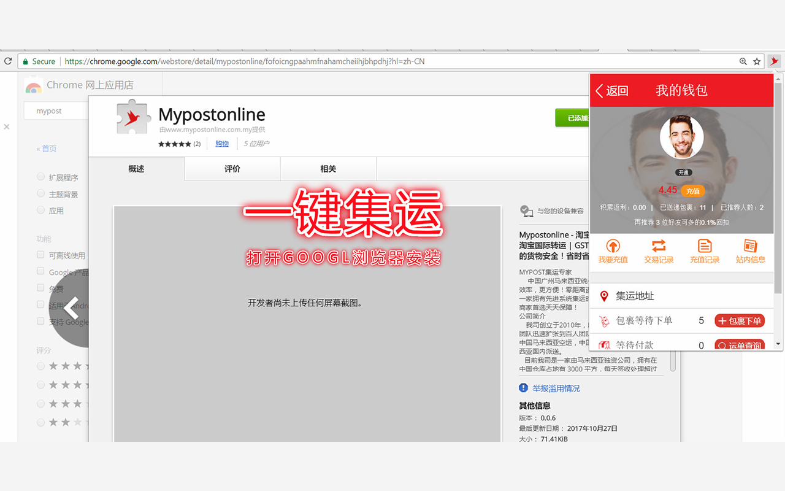This screenshot has width=785, height=491.
Task: Click the wallet popup scrollbar down arrow
Action: click(778, 344)
